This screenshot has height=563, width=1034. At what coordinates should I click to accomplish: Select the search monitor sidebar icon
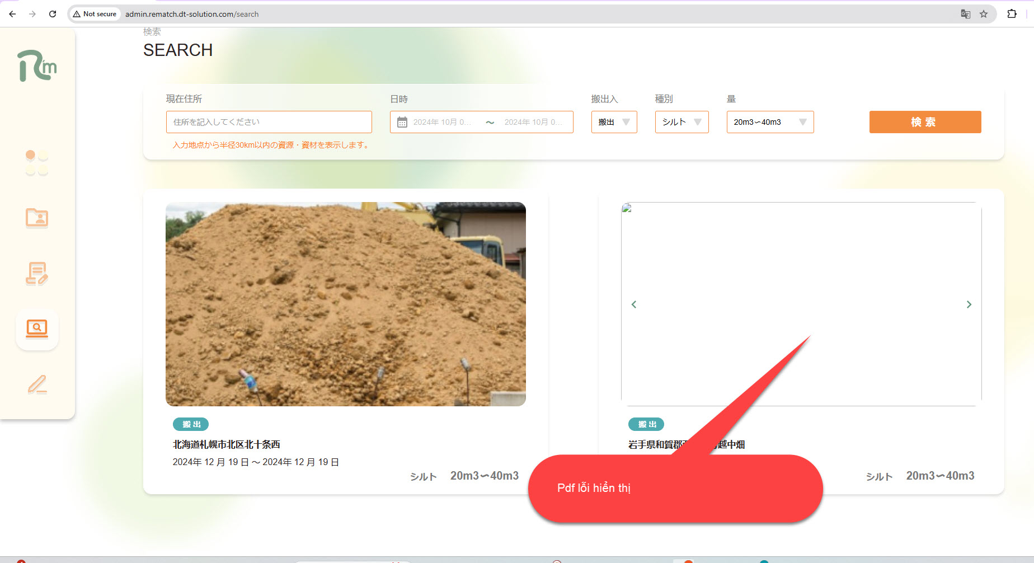point(37,329)
